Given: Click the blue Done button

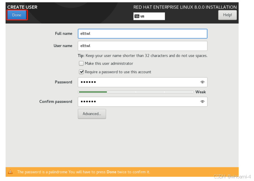Looking at the screenshot, I should click(x=17, y=15).
